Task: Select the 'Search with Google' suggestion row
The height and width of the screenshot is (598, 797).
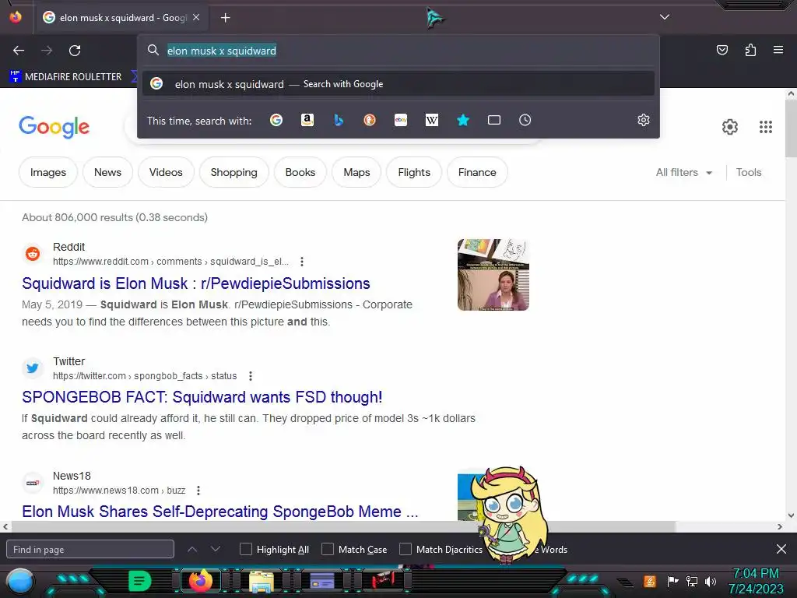Action: (x=398, y=84)
